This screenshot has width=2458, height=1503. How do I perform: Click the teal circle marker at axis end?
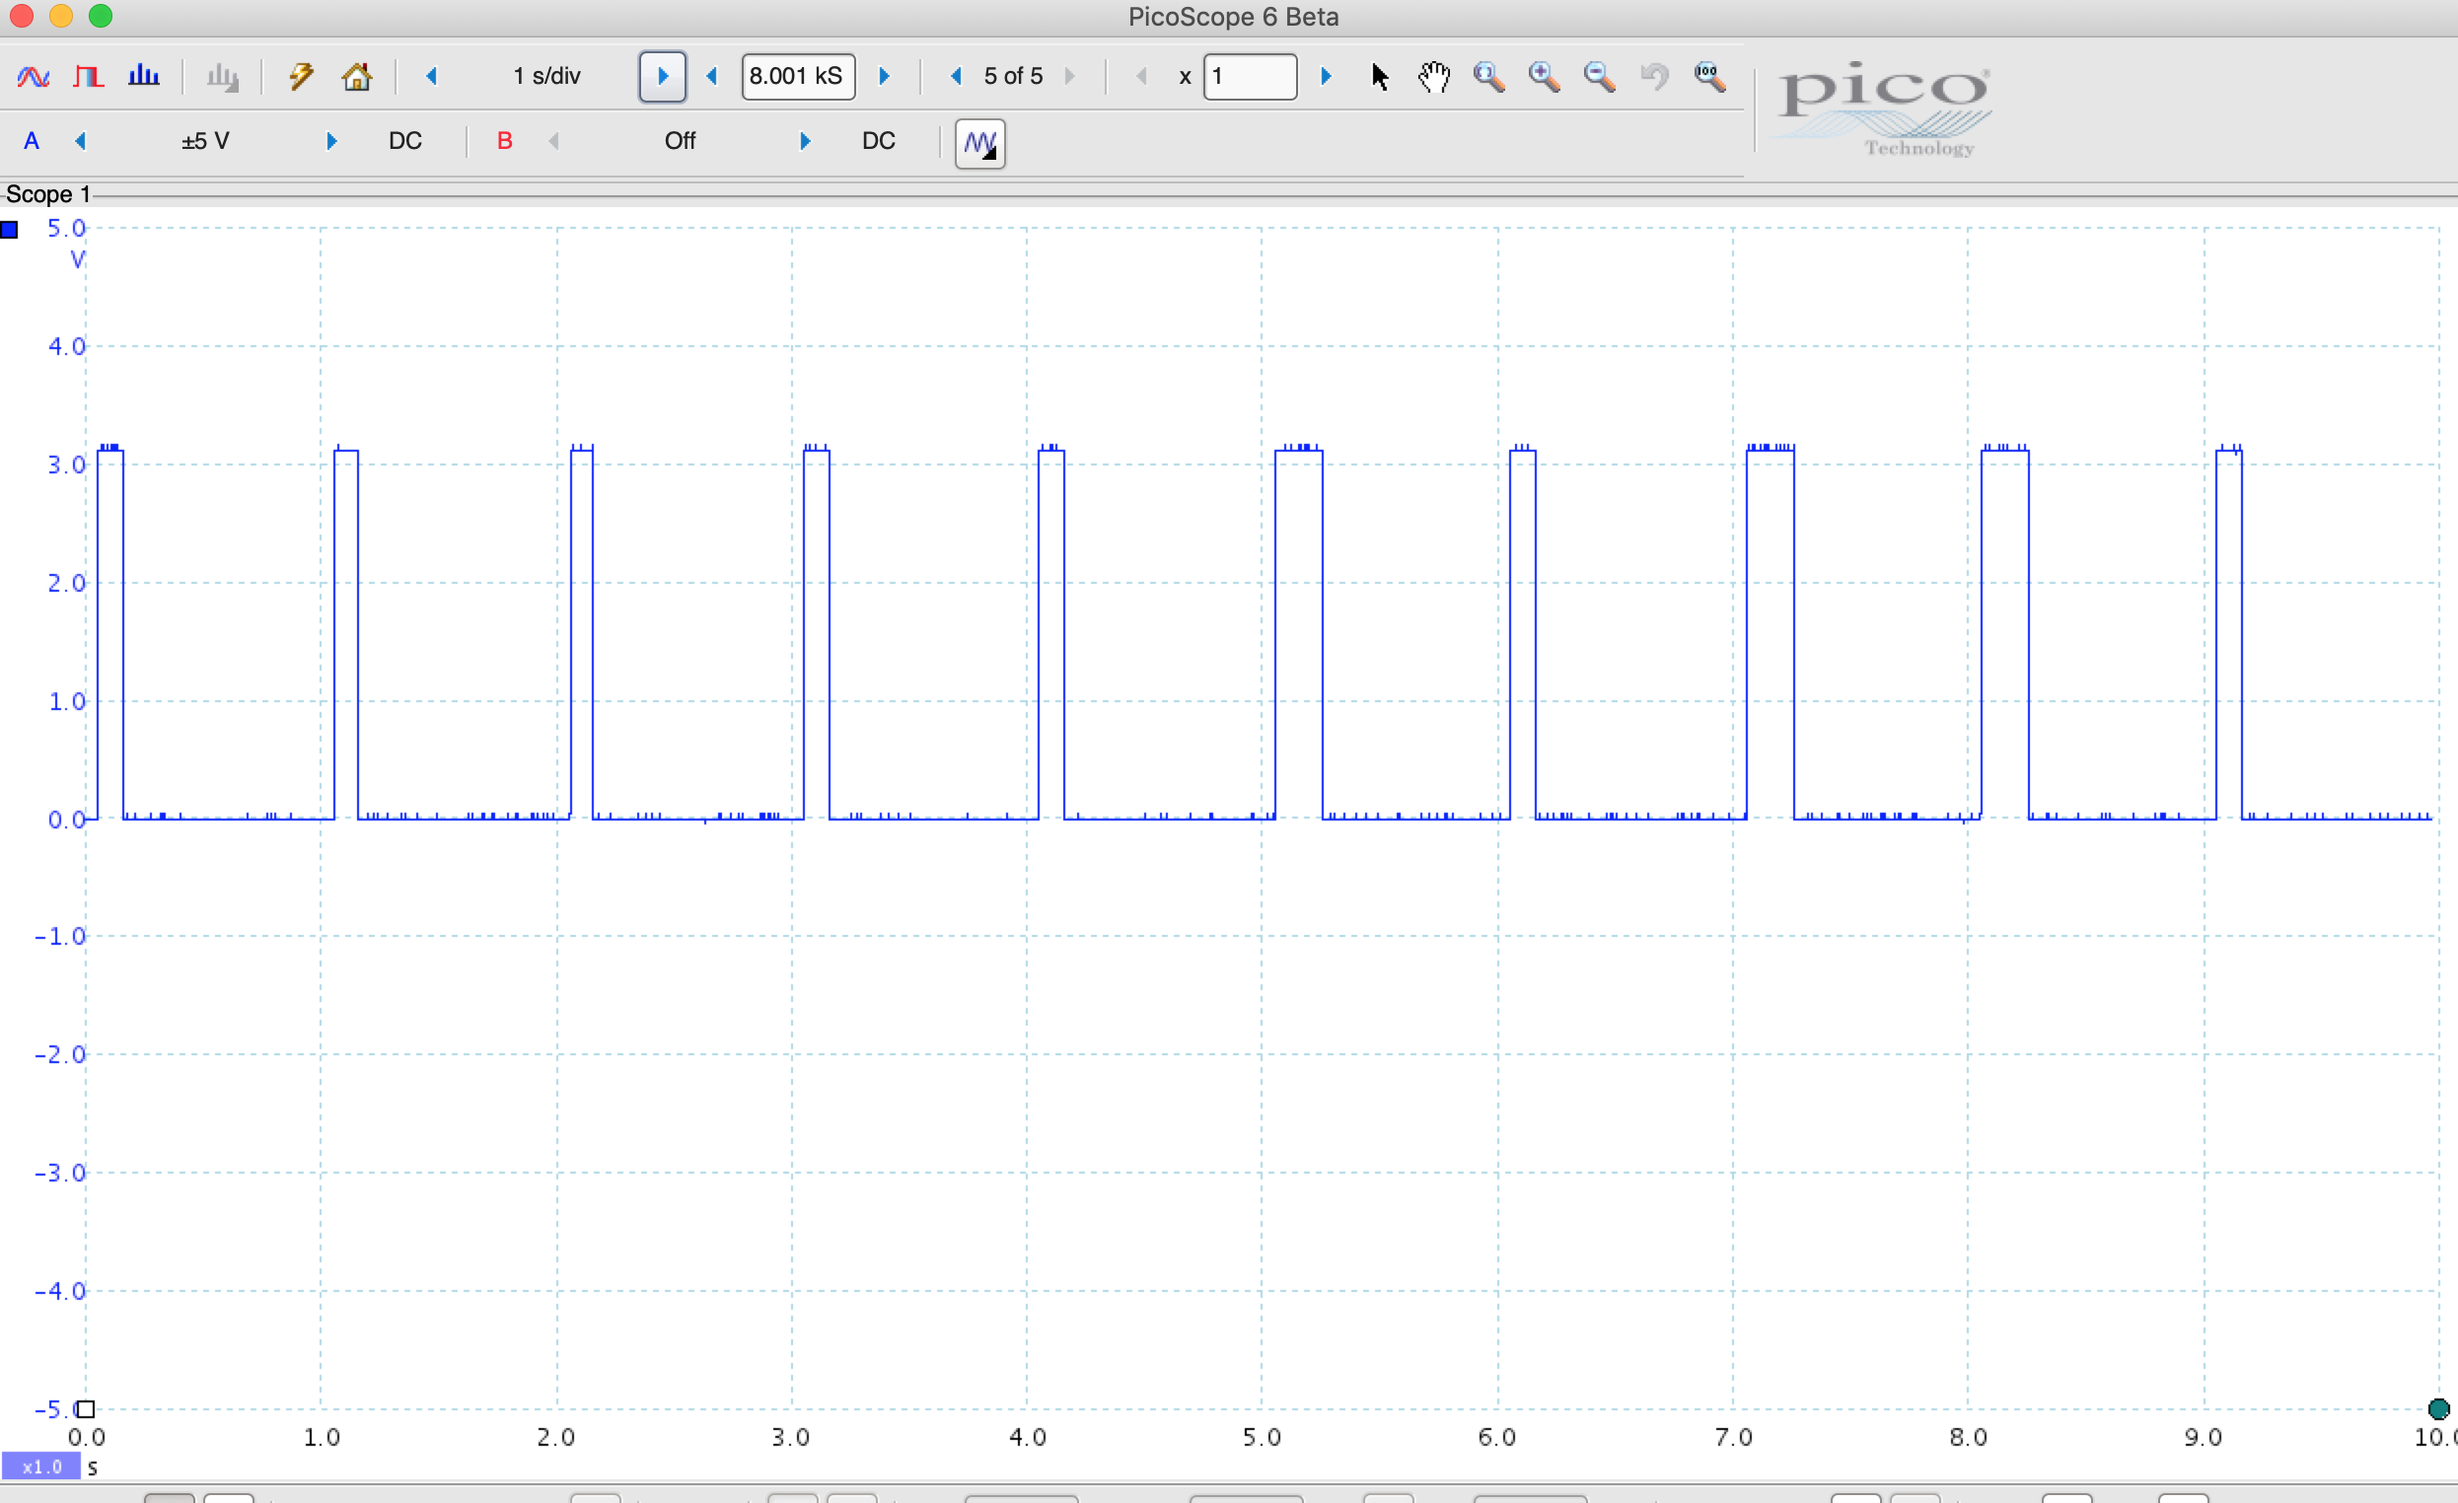(x=2439, y=1409)
